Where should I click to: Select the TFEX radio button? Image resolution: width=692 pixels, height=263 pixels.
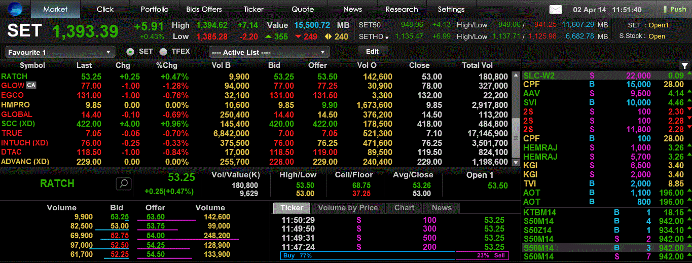coord(163,52)
